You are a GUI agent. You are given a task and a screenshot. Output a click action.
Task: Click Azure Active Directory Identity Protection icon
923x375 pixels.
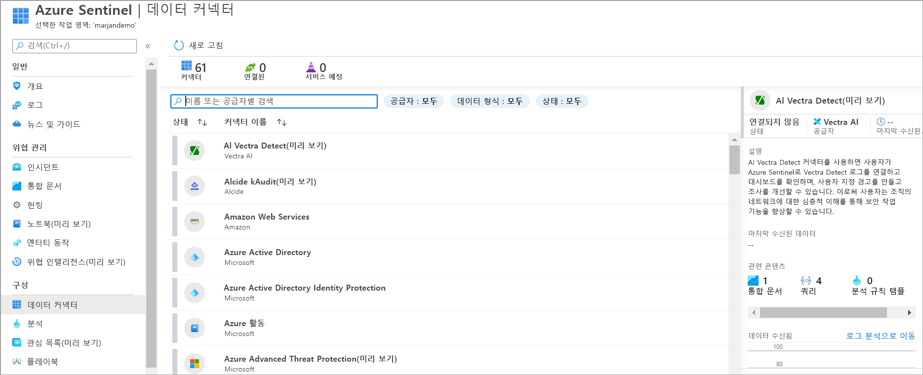195,293
